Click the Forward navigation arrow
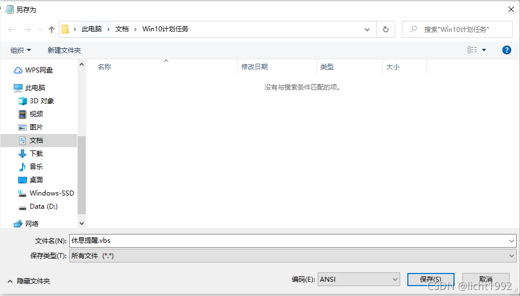Viewport: 520px width, 296px height. (27, 30)
